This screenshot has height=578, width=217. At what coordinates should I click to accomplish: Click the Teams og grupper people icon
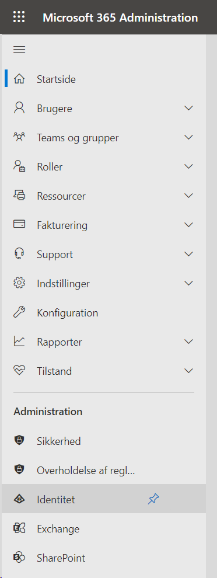click(19, 137)
